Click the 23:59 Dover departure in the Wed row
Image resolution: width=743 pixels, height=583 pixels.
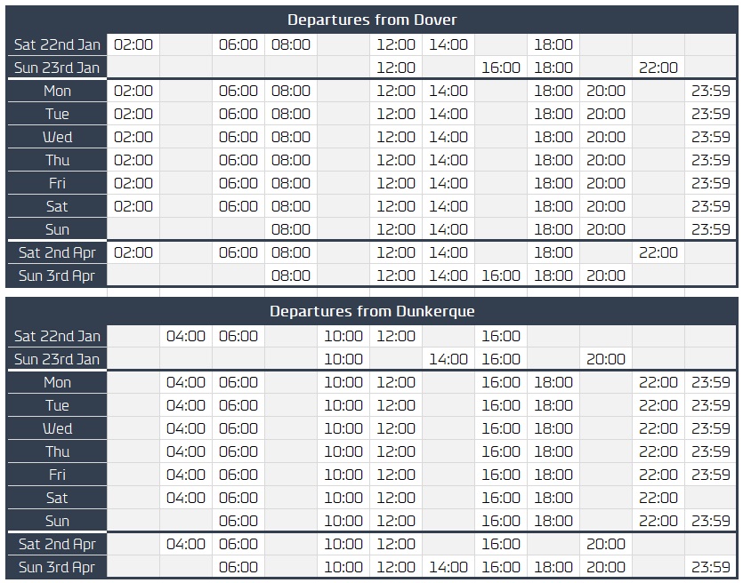[711, 137]
